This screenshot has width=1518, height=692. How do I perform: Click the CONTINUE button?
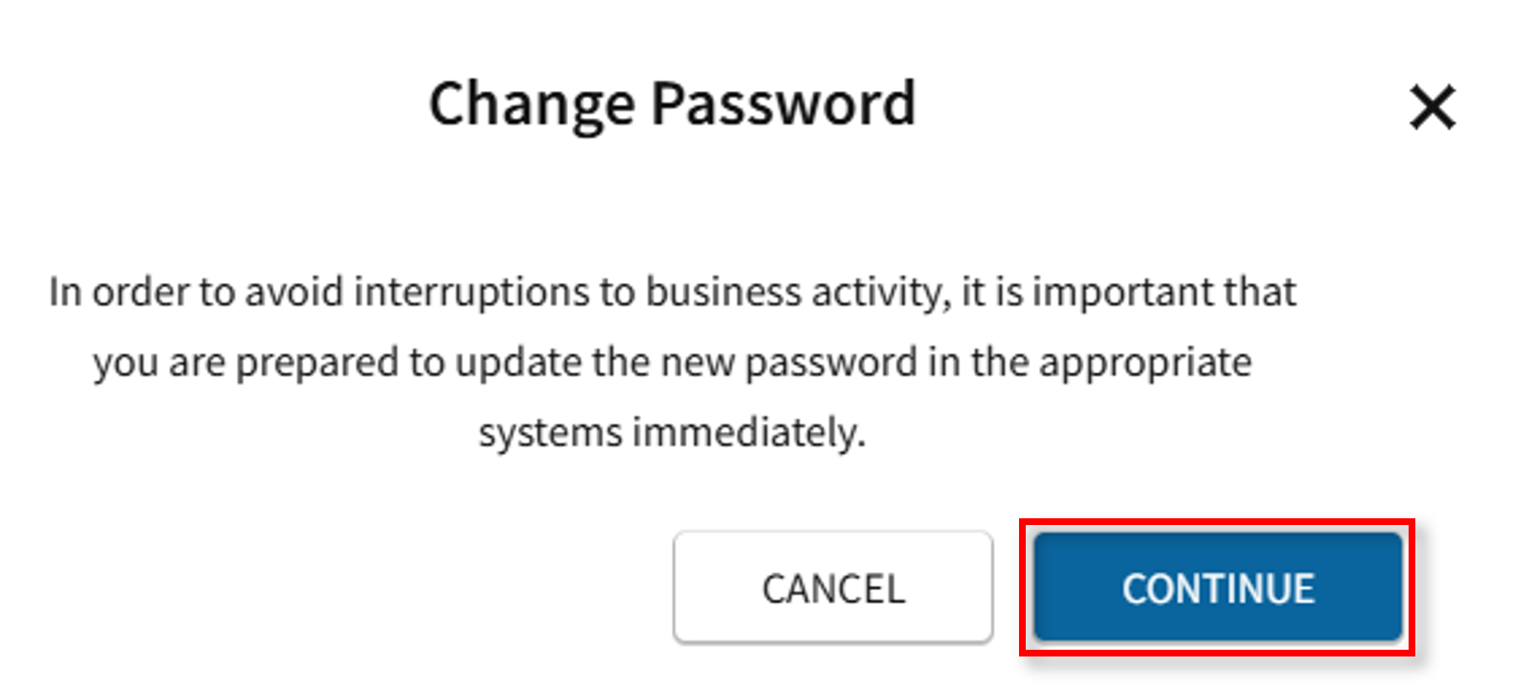[x=1218, y=588]
